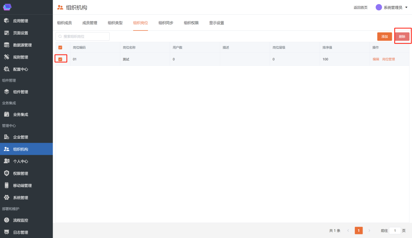Screen dimensions: 412x238
Task: Click the 应用管理 sidebar icon
Action: [x=7, y=21]
